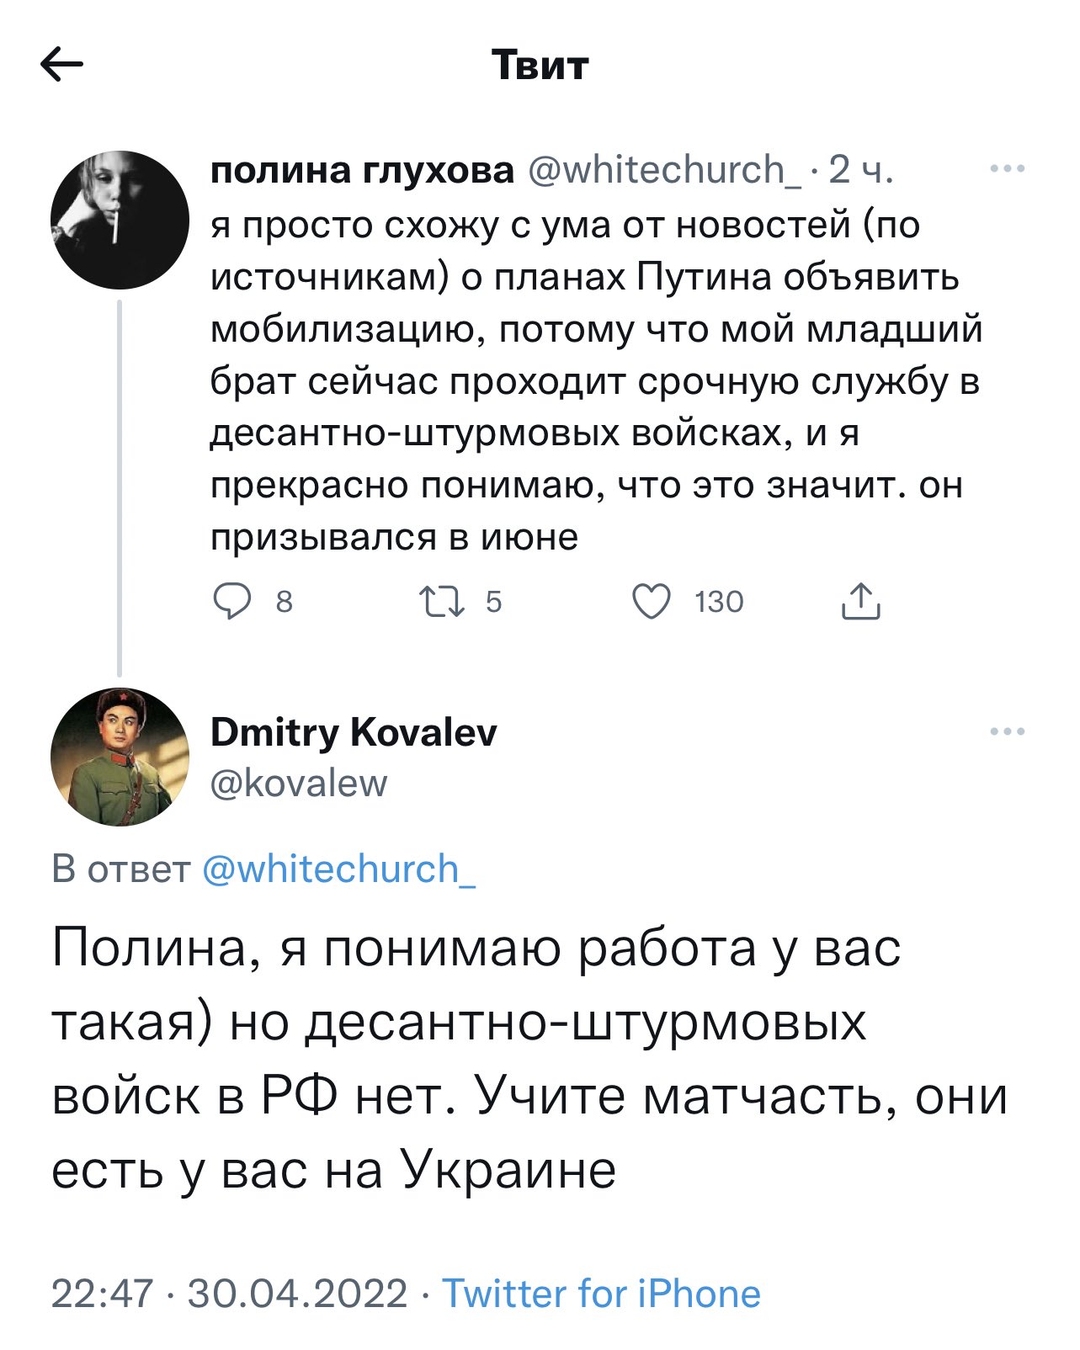Tap the Твит header title
Image resolution: width=1080 pixels, height=1350 pixels.
[x=540, y=65]
